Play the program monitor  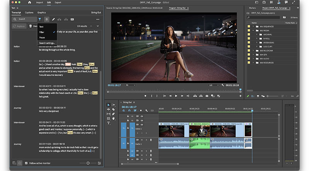coord(176,96)
